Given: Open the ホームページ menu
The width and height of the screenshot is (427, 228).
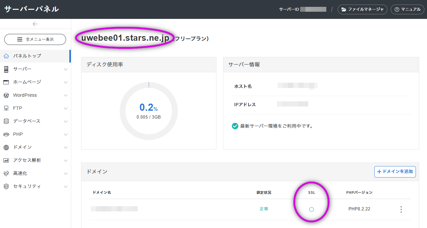Looking at the screenshot, I should [35, 82].
